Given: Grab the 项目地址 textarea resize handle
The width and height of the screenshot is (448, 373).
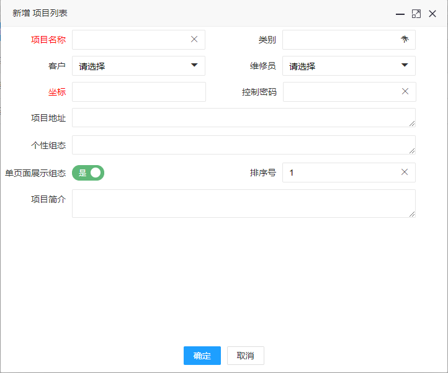Looking at the screenshot, I should click(x=412, y=124).
